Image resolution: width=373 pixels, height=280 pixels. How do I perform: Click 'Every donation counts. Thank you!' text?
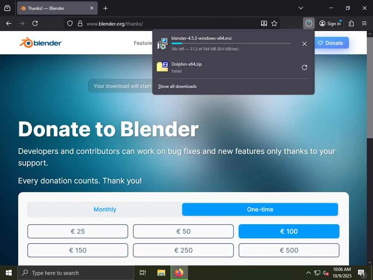(80, 181)
